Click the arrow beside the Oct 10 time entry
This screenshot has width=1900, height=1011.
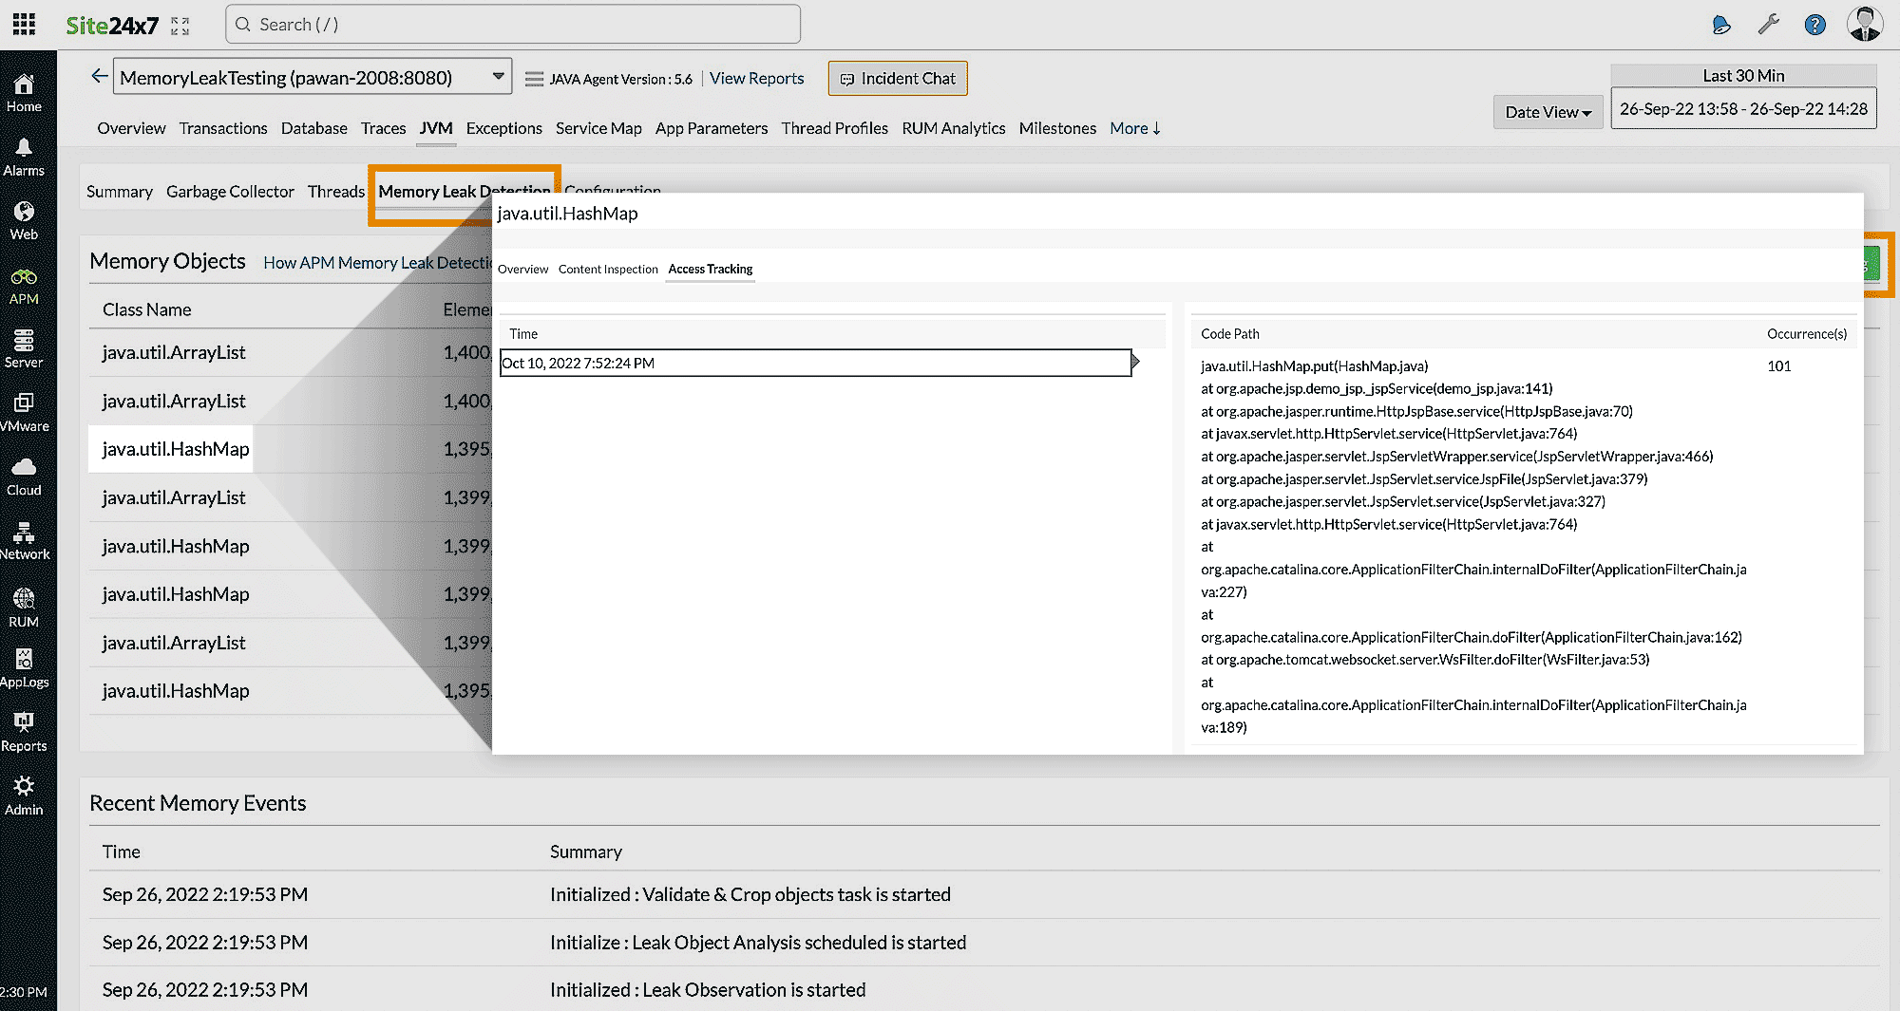1135,362
